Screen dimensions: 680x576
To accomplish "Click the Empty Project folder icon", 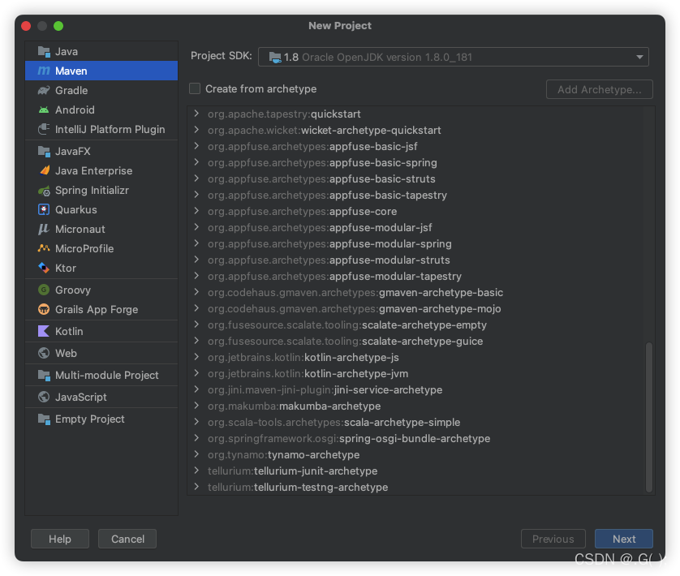I will [x=44, y=419].
